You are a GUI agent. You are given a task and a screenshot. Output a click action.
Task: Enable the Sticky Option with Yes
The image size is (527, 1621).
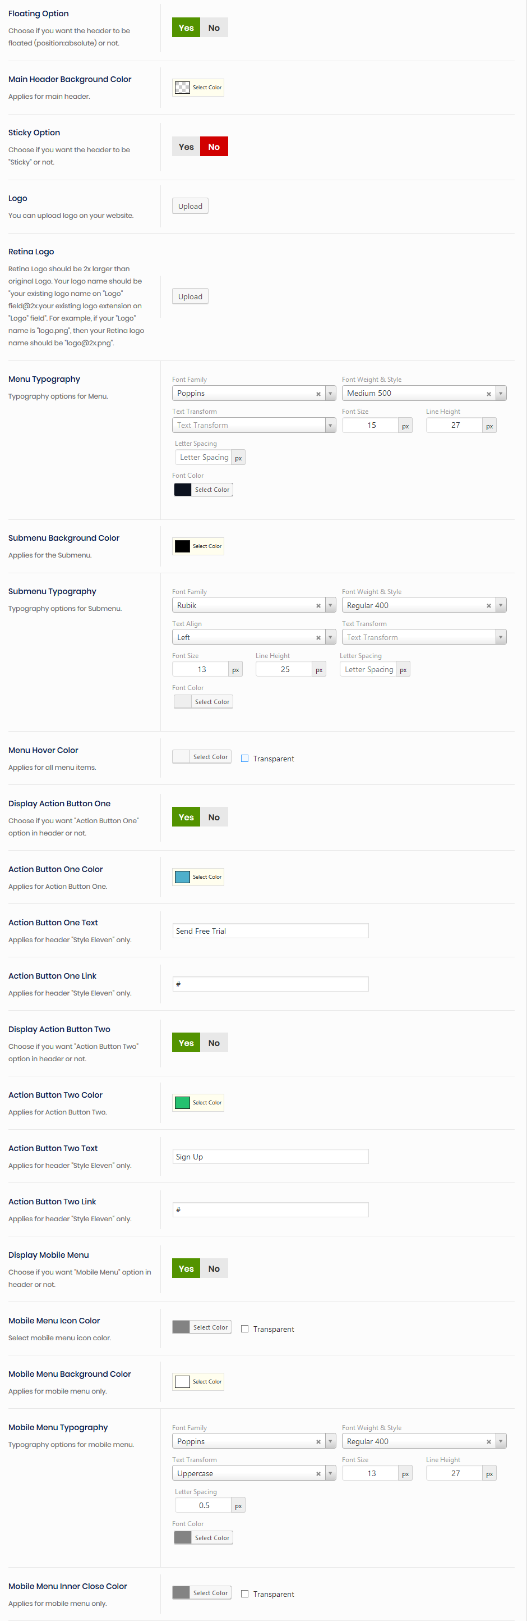pyautogui.click(x=186, y=147)
